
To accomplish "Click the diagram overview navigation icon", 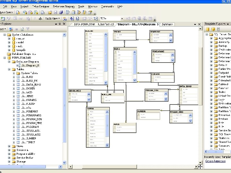I will point(200,166).
